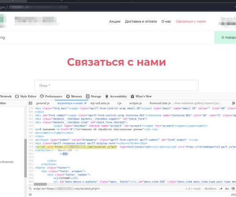Select the general.js source tab

(x=43, y=103)
